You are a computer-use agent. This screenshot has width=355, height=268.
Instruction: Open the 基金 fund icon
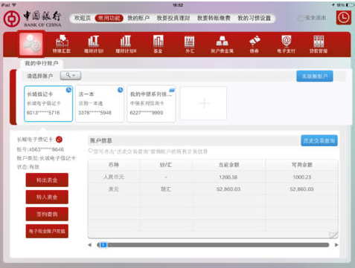point(158,45)
